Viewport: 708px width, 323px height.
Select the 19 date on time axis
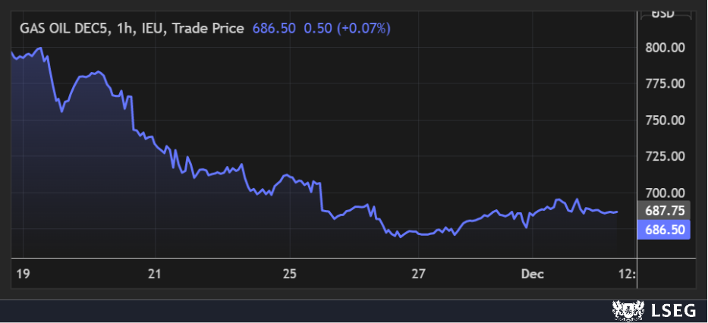pyautogui.click(x=22, y=273)
